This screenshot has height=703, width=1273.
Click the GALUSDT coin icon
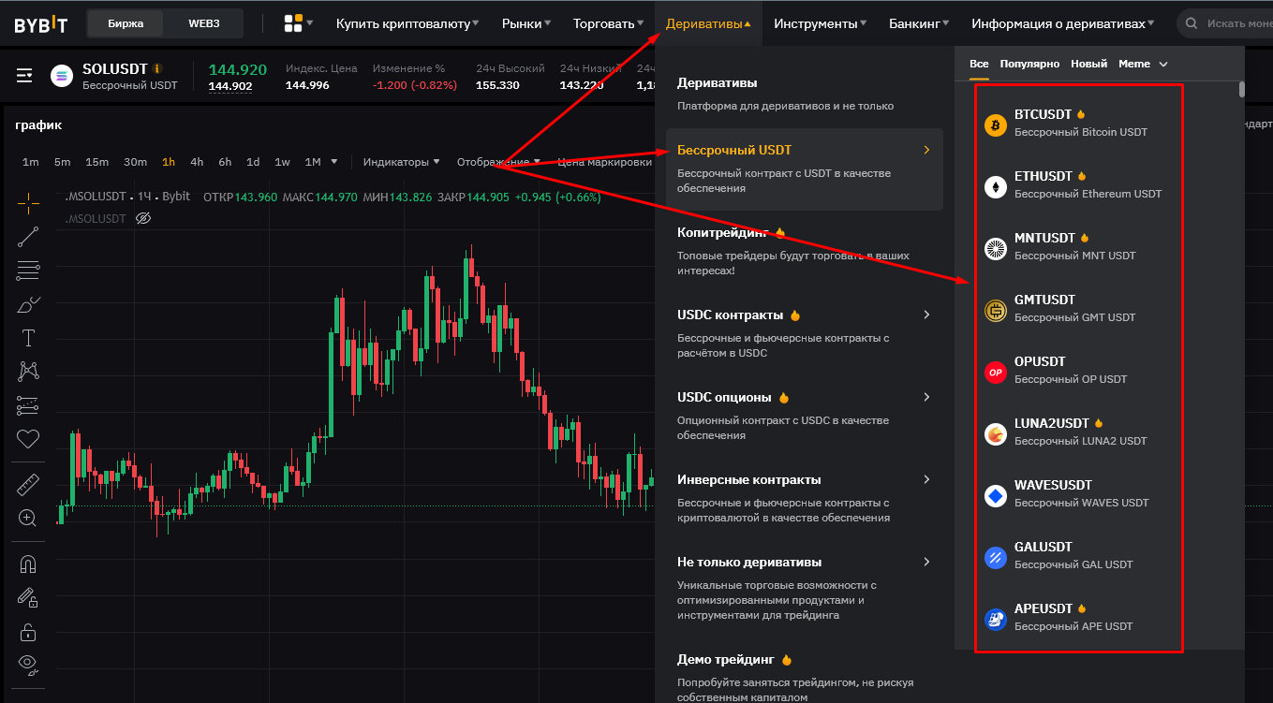pos(996,557)
